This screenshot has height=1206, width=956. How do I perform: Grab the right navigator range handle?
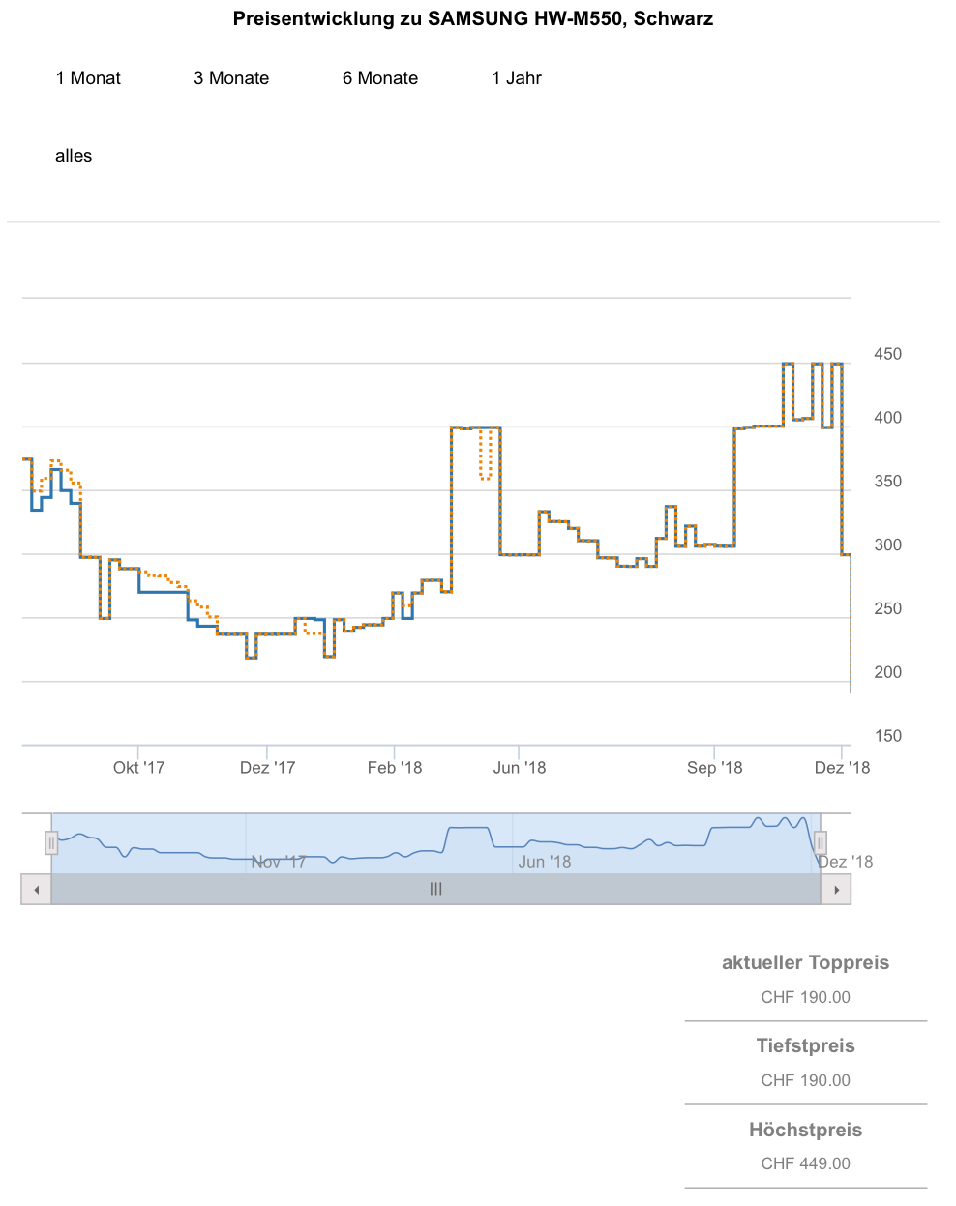820,843
